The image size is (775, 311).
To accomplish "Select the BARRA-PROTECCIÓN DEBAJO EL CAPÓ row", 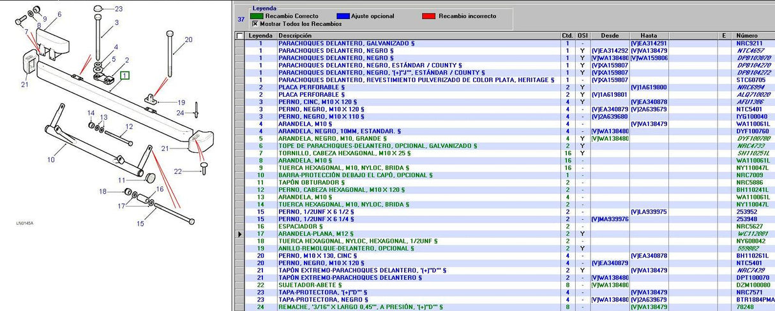I will click(x=354, y=175).
